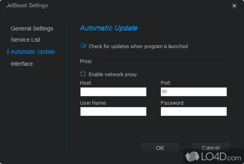244x164 pixels.
Task: Click the LO4D.com watermark logo
Action: click(x=213, y=157)
